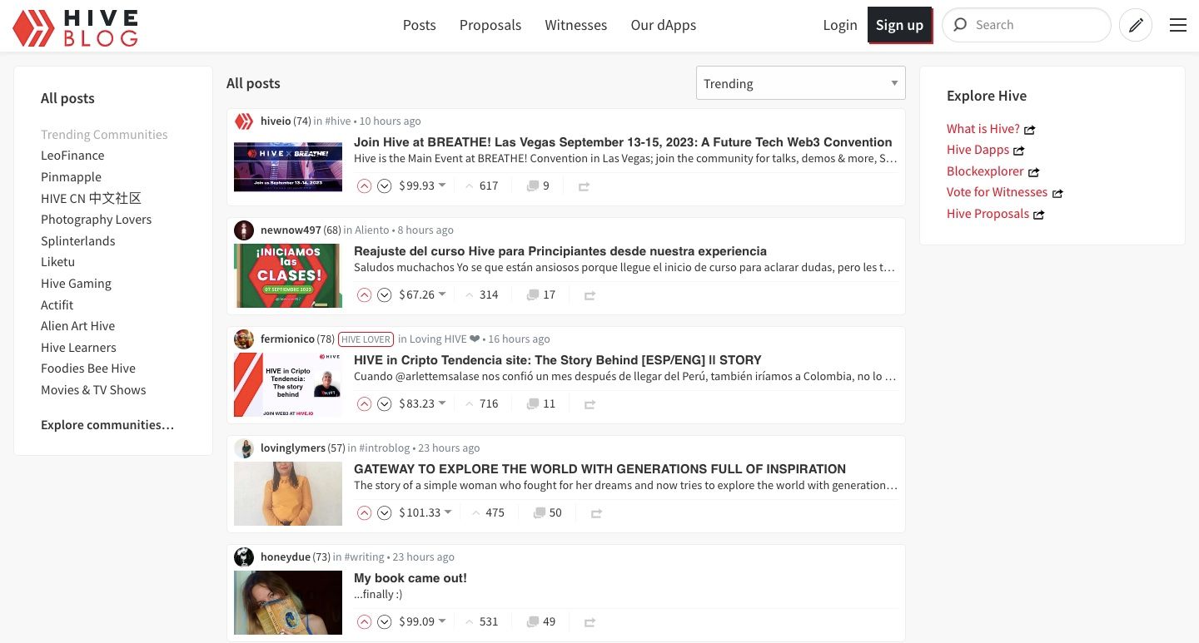Click the newnow497 author avatar
Screen dimensions: 1199x643
pyautogui.click(x=244, y=230)
